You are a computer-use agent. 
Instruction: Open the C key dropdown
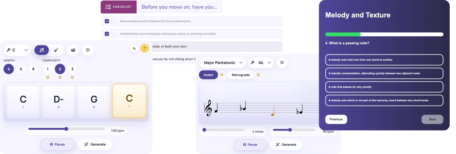(x=17, y=50)
